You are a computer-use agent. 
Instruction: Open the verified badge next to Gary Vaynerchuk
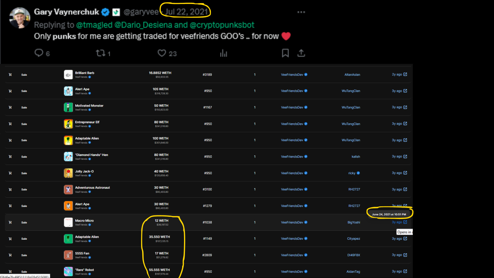point(105,12)
